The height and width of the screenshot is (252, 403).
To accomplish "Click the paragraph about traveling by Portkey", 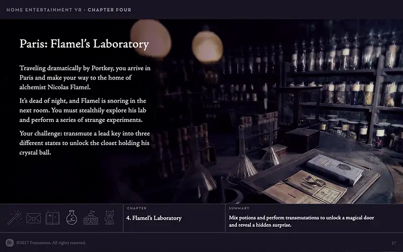I will click(85, 78).
